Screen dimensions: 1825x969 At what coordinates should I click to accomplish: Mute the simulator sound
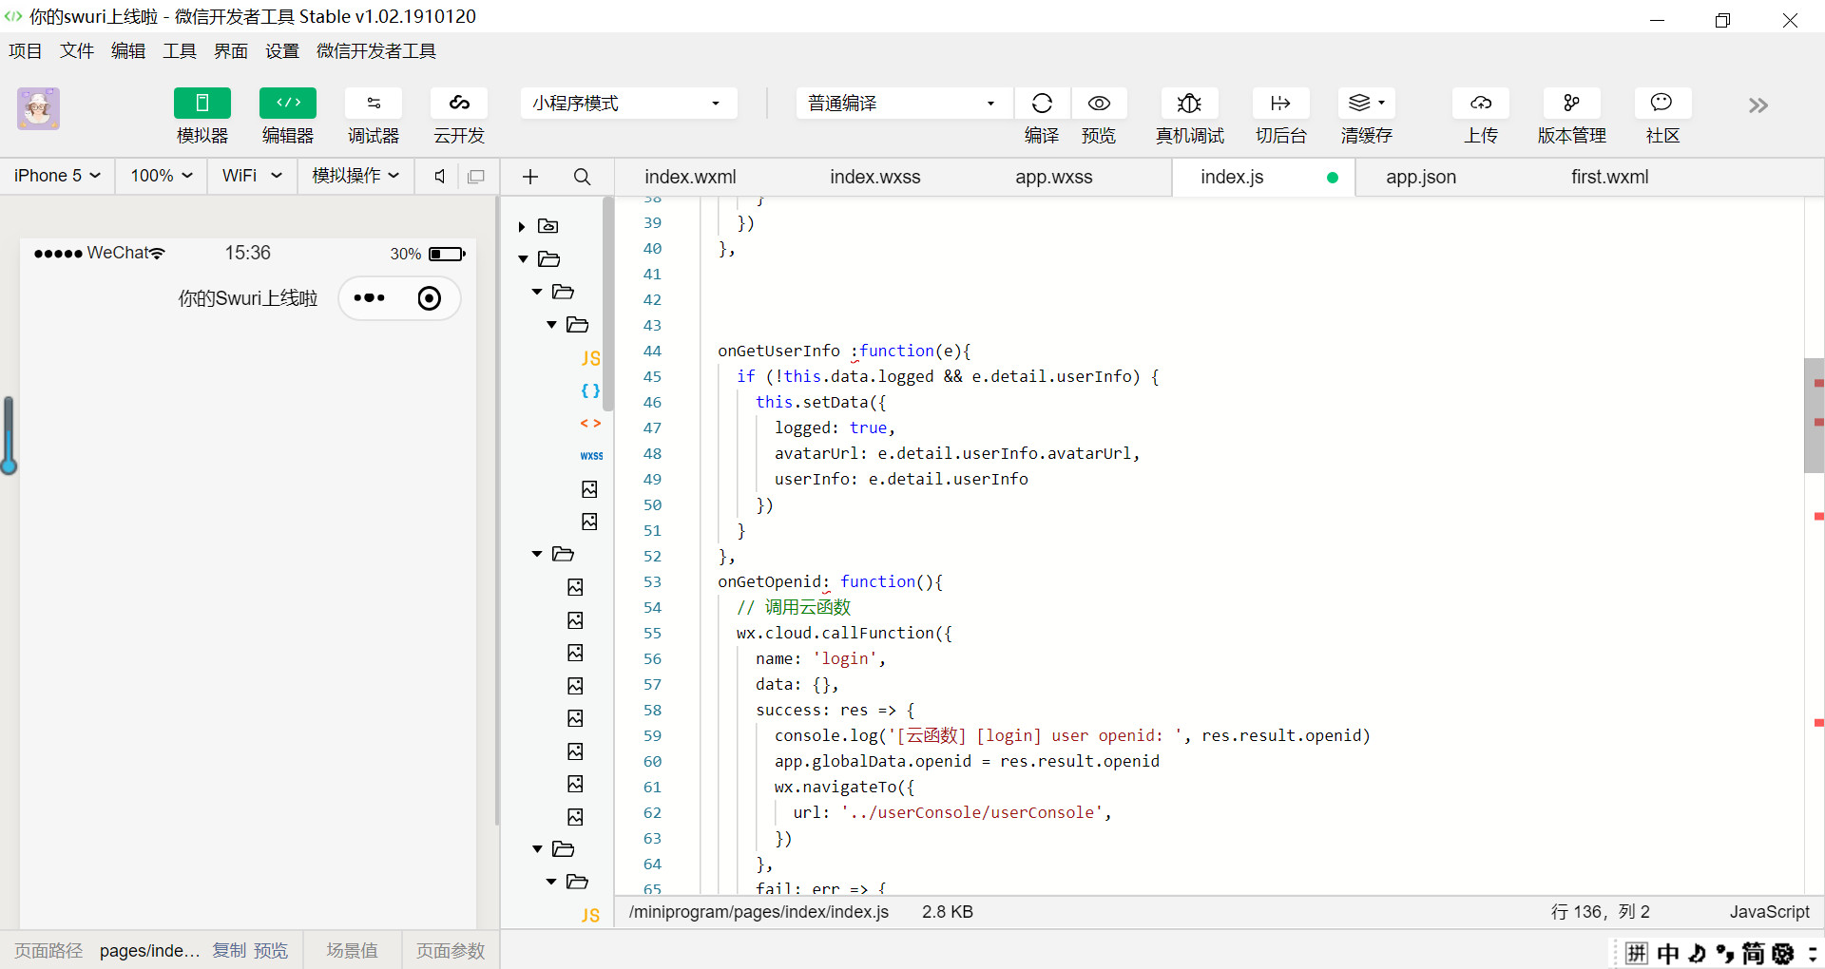439,176
